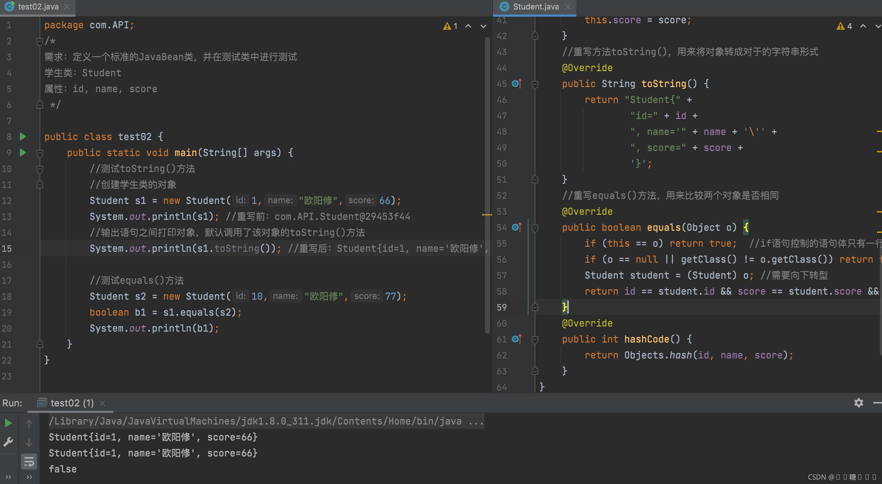Click the fold end marker at line 51 in Student.java
882x484 pixels.
pyautogui.click(x=535, y=179)
